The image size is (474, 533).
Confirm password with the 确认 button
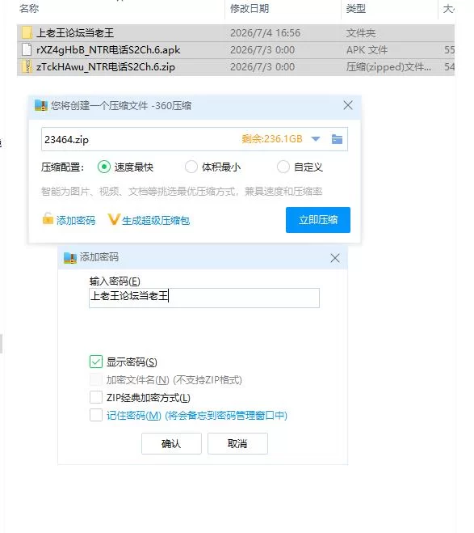[x=171, y=443]
